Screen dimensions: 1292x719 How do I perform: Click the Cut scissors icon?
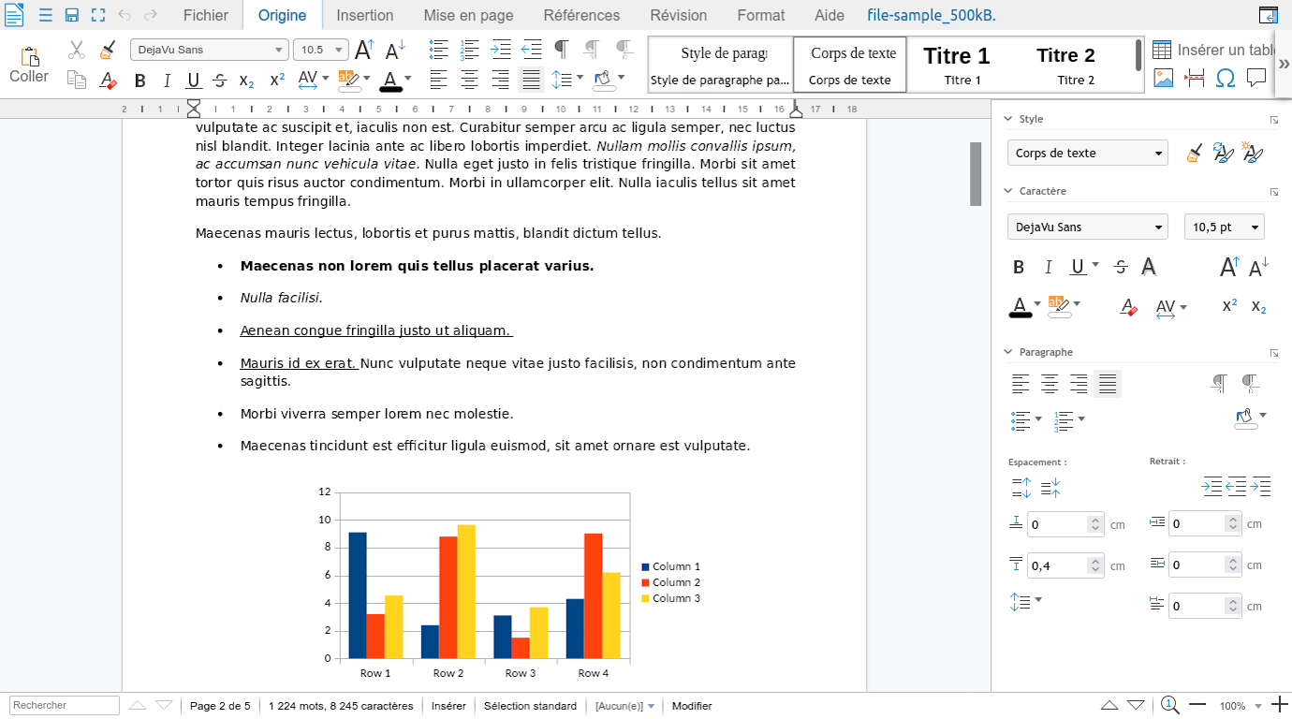(x=77, y=50)
